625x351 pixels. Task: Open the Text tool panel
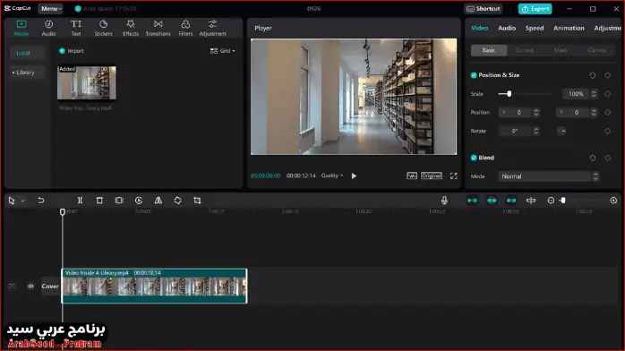coord(76,28)
